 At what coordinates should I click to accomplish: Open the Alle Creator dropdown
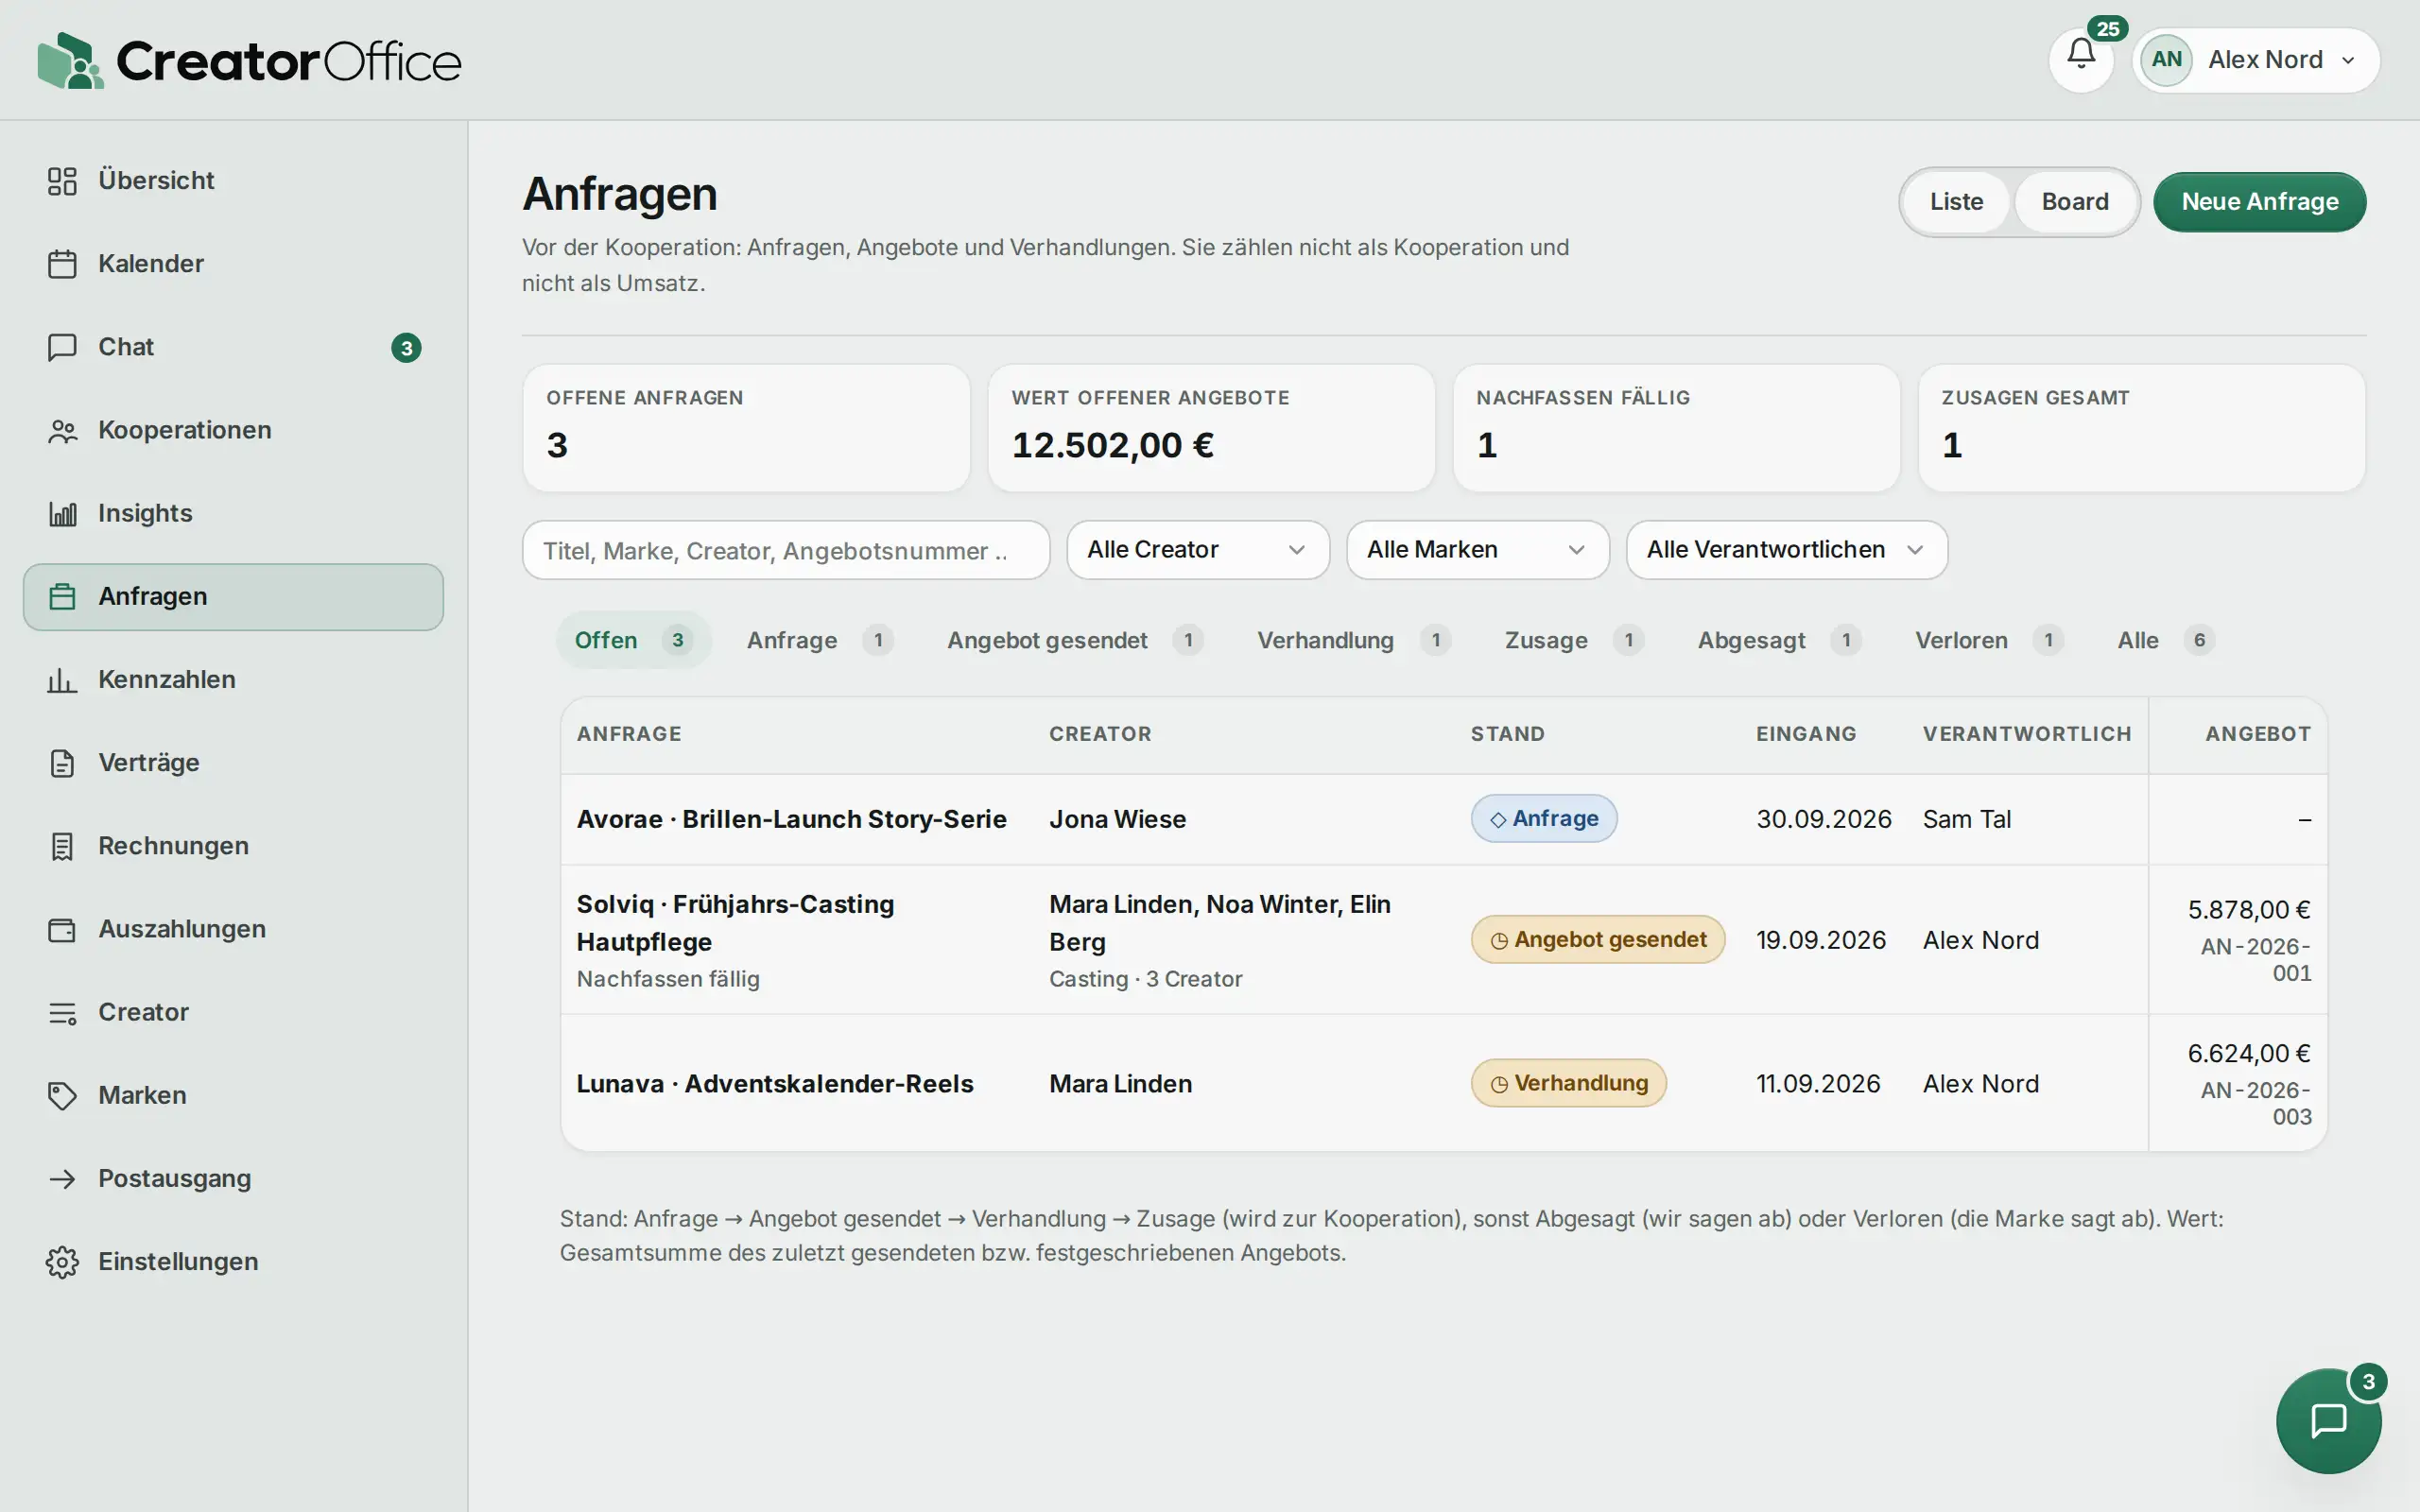pyautogui.click(x=1198, y=550)
